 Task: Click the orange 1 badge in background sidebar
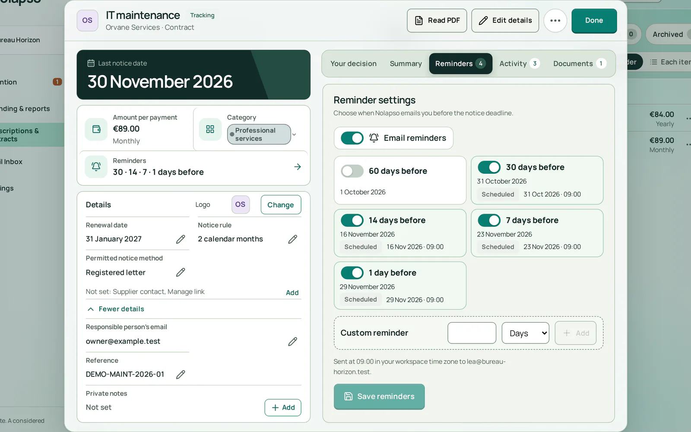click(57, 82)
